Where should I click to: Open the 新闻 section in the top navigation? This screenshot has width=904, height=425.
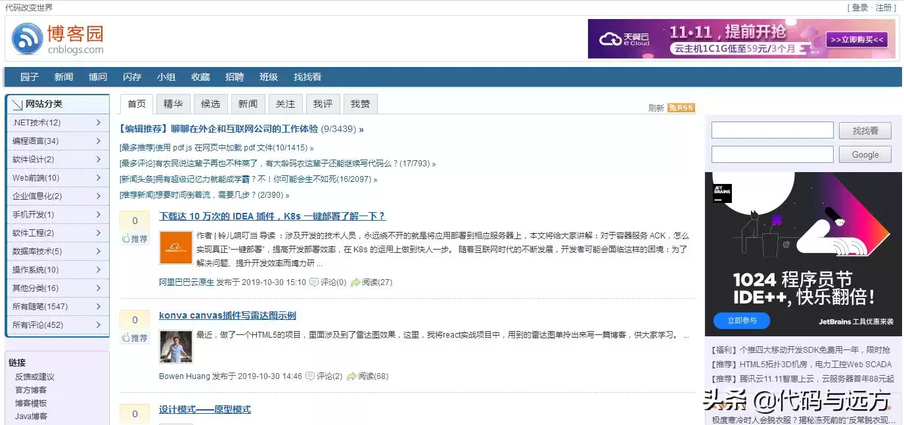tap(63, 77)
